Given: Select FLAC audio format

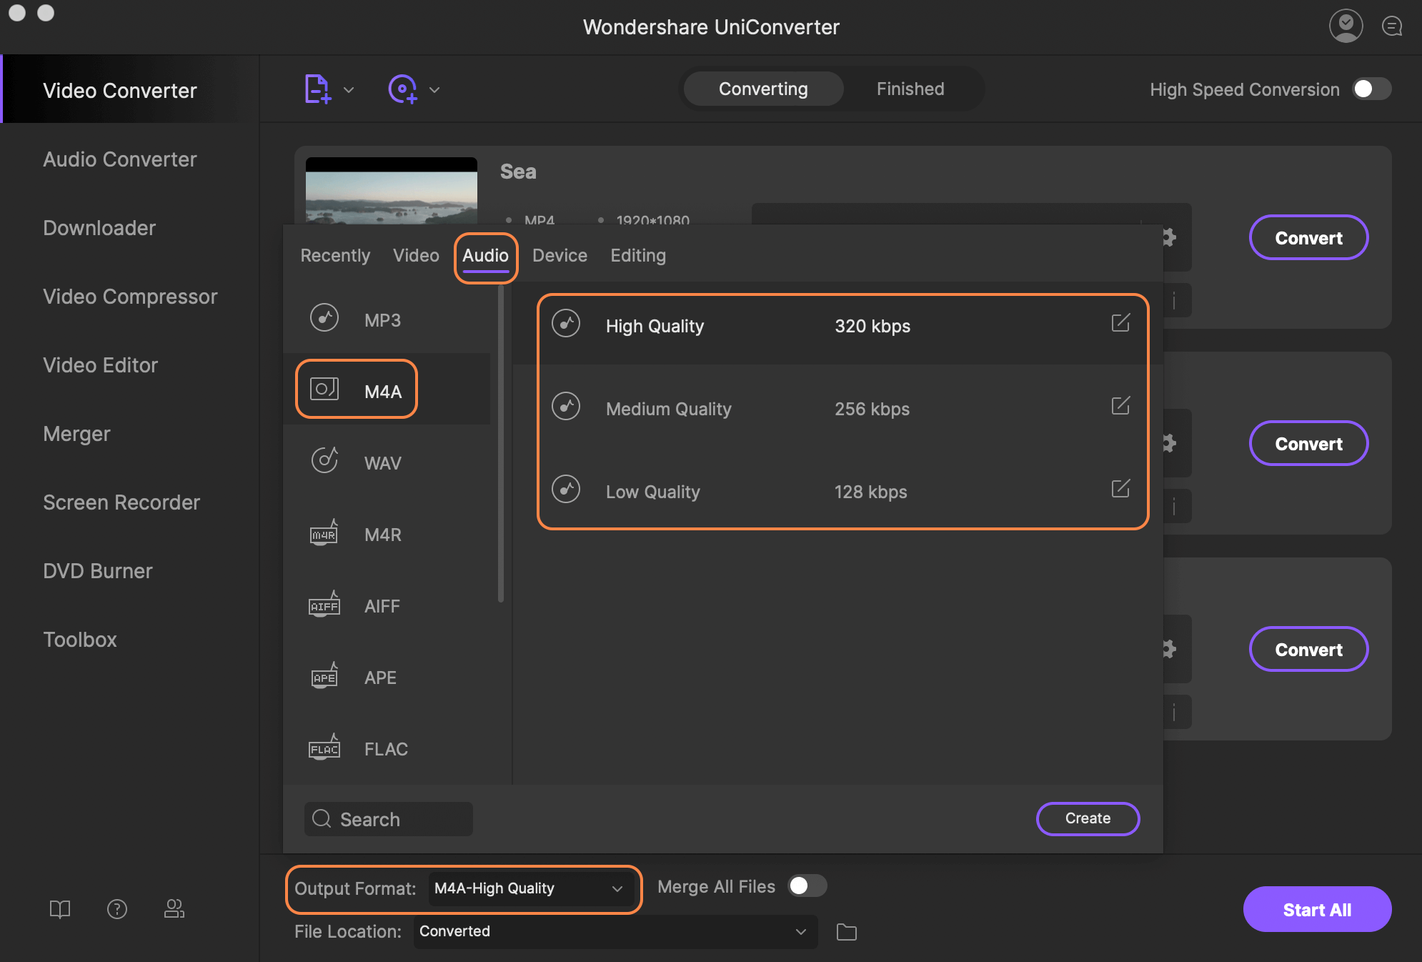Looking at the screenshot, I should point(384,748).
